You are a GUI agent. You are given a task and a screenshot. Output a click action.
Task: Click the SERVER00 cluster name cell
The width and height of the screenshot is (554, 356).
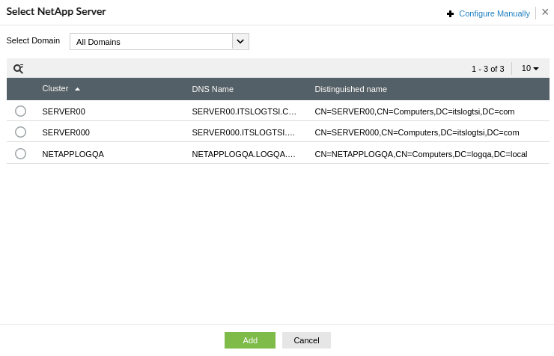[64, 111]
